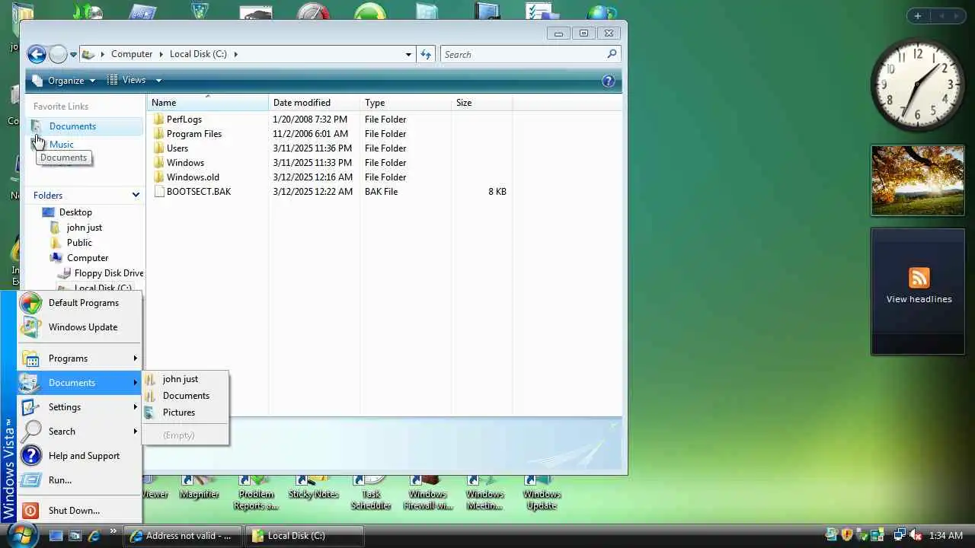Switch to Address not valid taskbar window

tap(183, 536)
